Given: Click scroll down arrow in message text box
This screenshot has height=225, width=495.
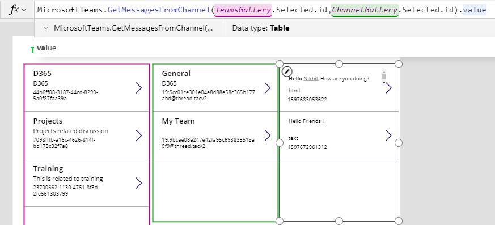Looking at the screenshot, I should click(384, 83).
